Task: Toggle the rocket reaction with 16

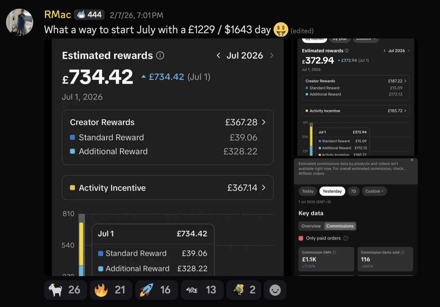Action: tap(157, 290)
